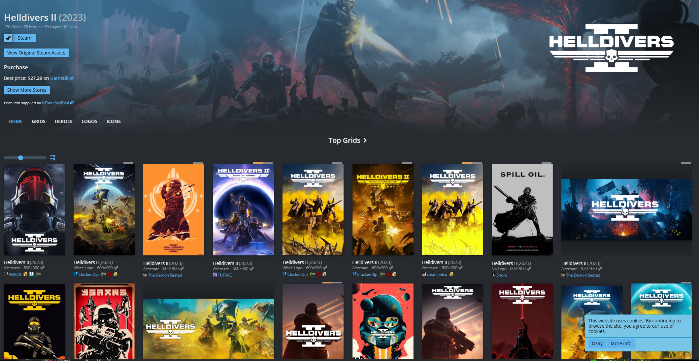Follow the IsThereAnyDeal link
Viewport: 699px width, 361px height.
[x=55, y=103]
